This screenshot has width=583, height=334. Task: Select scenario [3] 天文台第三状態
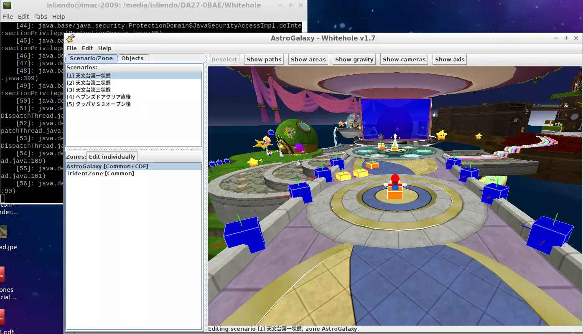(134, 90)
